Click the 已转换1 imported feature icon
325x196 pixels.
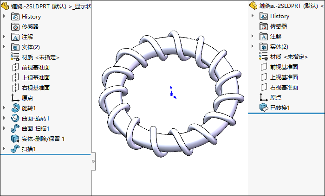264,107
